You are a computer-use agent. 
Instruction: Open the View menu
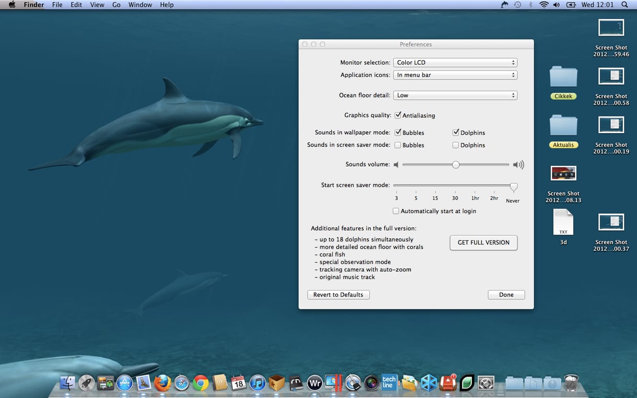tap(97, 5)
